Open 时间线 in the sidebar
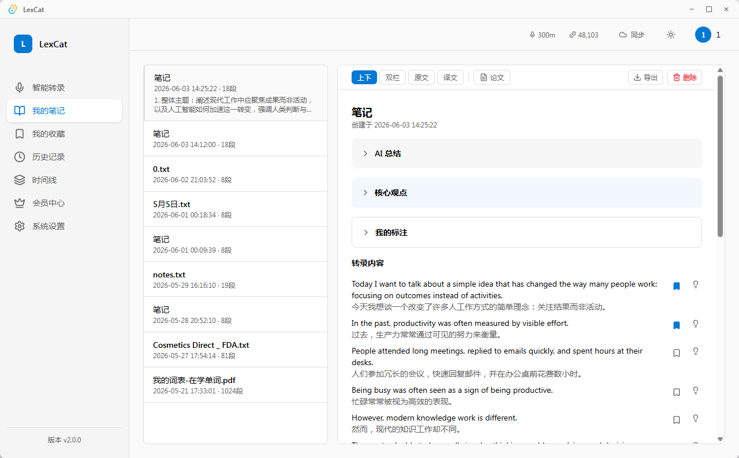The height and width of the screenshot is (458, 739). pyautogui.click(x=64, y=180)
